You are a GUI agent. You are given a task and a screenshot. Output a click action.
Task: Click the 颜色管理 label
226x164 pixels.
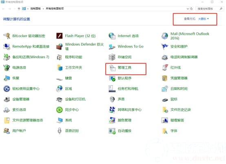124,120
